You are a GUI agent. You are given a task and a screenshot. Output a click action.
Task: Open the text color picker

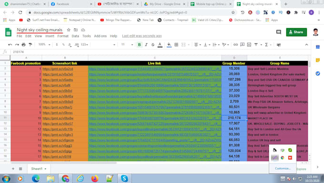(x=160, y=45)
